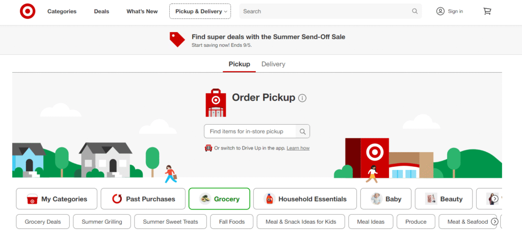Open the shopping cart icon

[487, 11]
